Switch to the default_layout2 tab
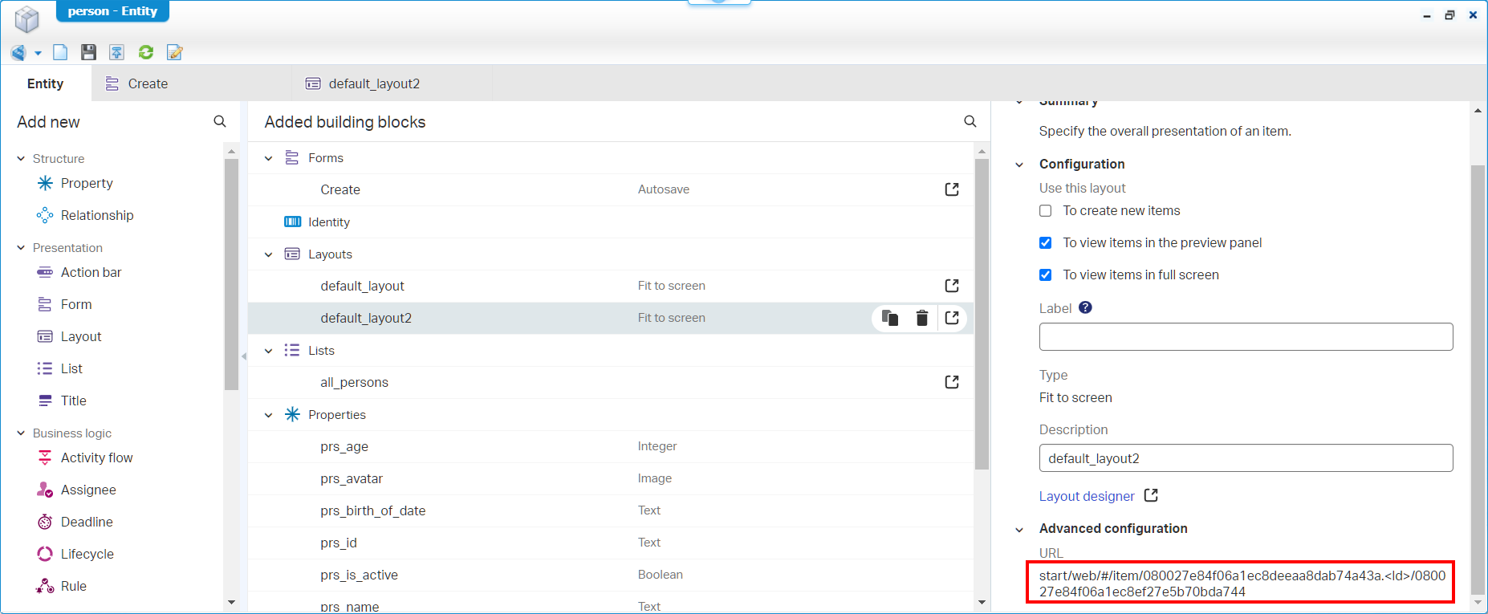 (374, 83)
